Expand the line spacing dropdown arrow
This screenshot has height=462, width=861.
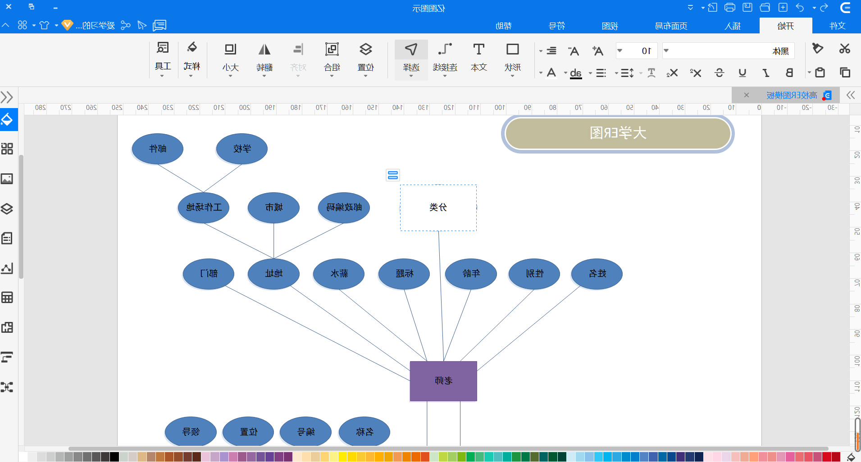coord(616,73)
